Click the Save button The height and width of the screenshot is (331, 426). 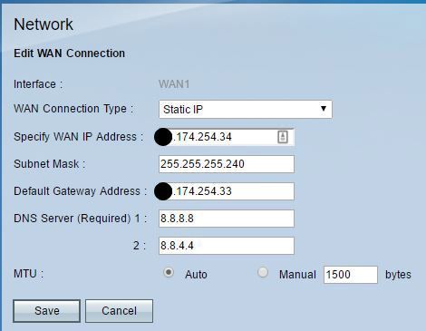[46, 311]
